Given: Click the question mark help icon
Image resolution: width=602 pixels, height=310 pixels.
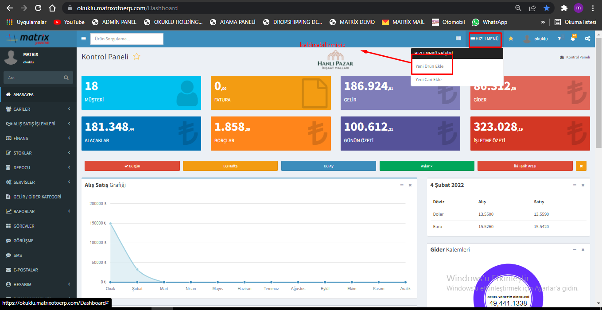Looking at the screenshot, I should pos(559,39).
